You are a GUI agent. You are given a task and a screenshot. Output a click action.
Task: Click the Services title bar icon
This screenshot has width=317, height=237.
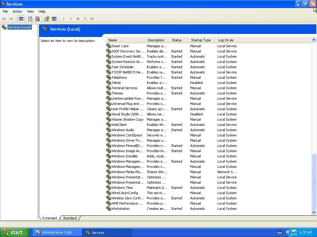pyautogui.click(x=3, y=4)
